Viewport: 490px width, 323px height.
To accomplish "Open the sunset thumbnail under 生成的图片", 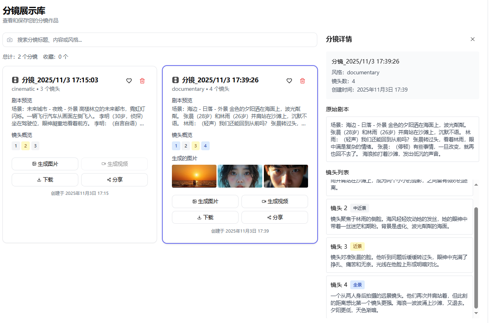I will [x=194, y=176].
